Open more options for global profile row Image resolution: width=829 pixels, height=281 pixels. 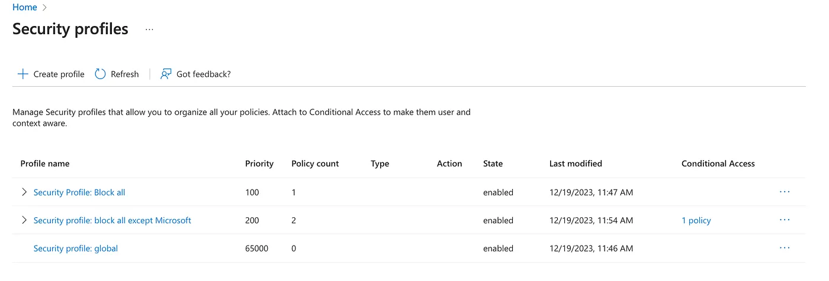[x=785, y=249]
